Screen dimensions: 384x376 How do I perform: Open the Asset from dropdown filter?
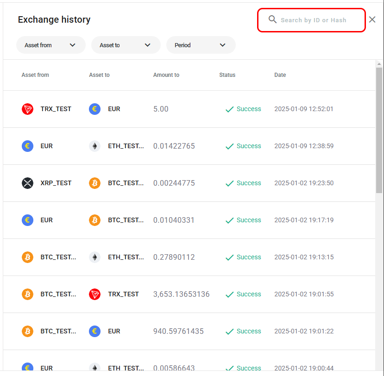point(50,45)
